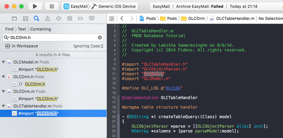Open Ignoring Case dropdown
Viewport: 283px width, 138px height.
(x=88, y=46)
